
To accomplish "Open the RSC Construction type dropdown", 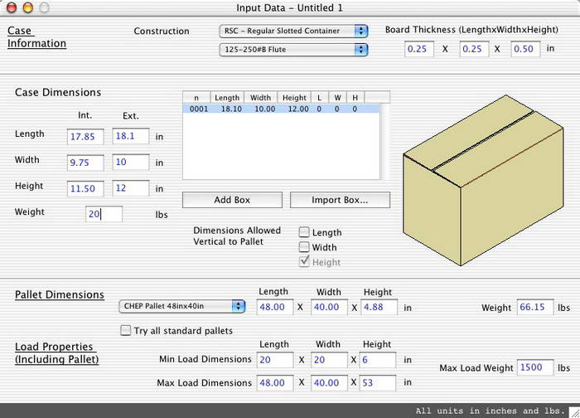I will pos(293,31).
